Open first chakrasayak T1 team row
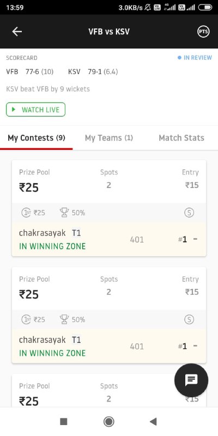 coord(109,239)
